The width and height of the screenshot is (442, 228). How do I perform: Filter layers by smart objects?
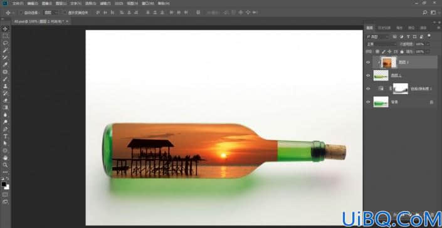(421, 37)
